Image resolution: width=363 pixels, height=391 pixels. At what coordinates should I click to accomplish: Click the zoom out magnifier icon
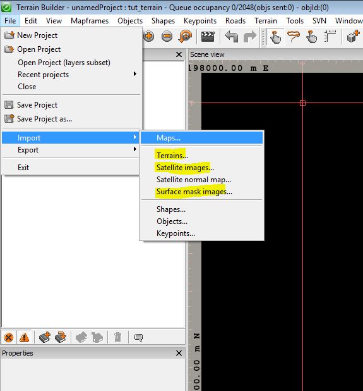coord(167,37)
